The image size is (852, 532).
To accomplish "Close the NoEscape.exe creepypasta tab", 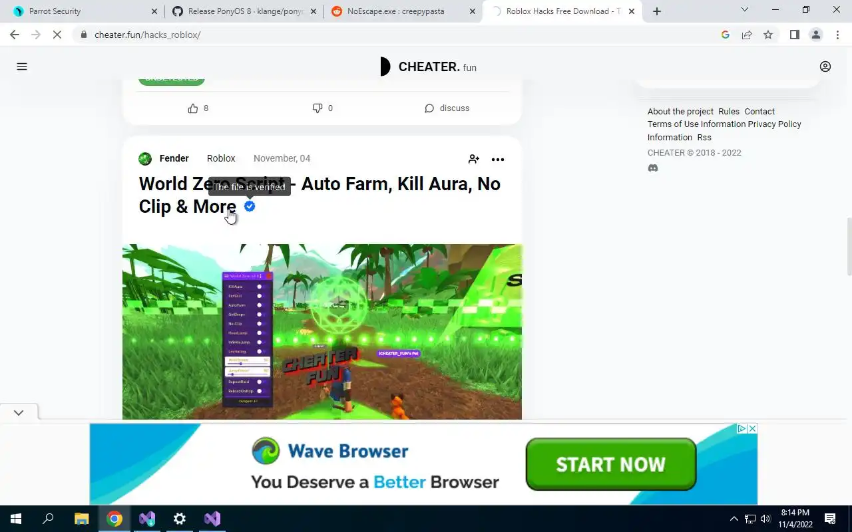I will pyautogui.click(x=473, y=11).
